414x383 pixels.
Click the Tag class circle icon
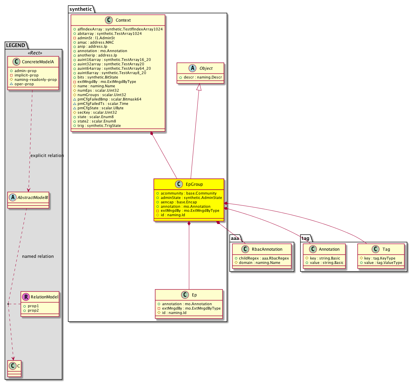[376, 249]
